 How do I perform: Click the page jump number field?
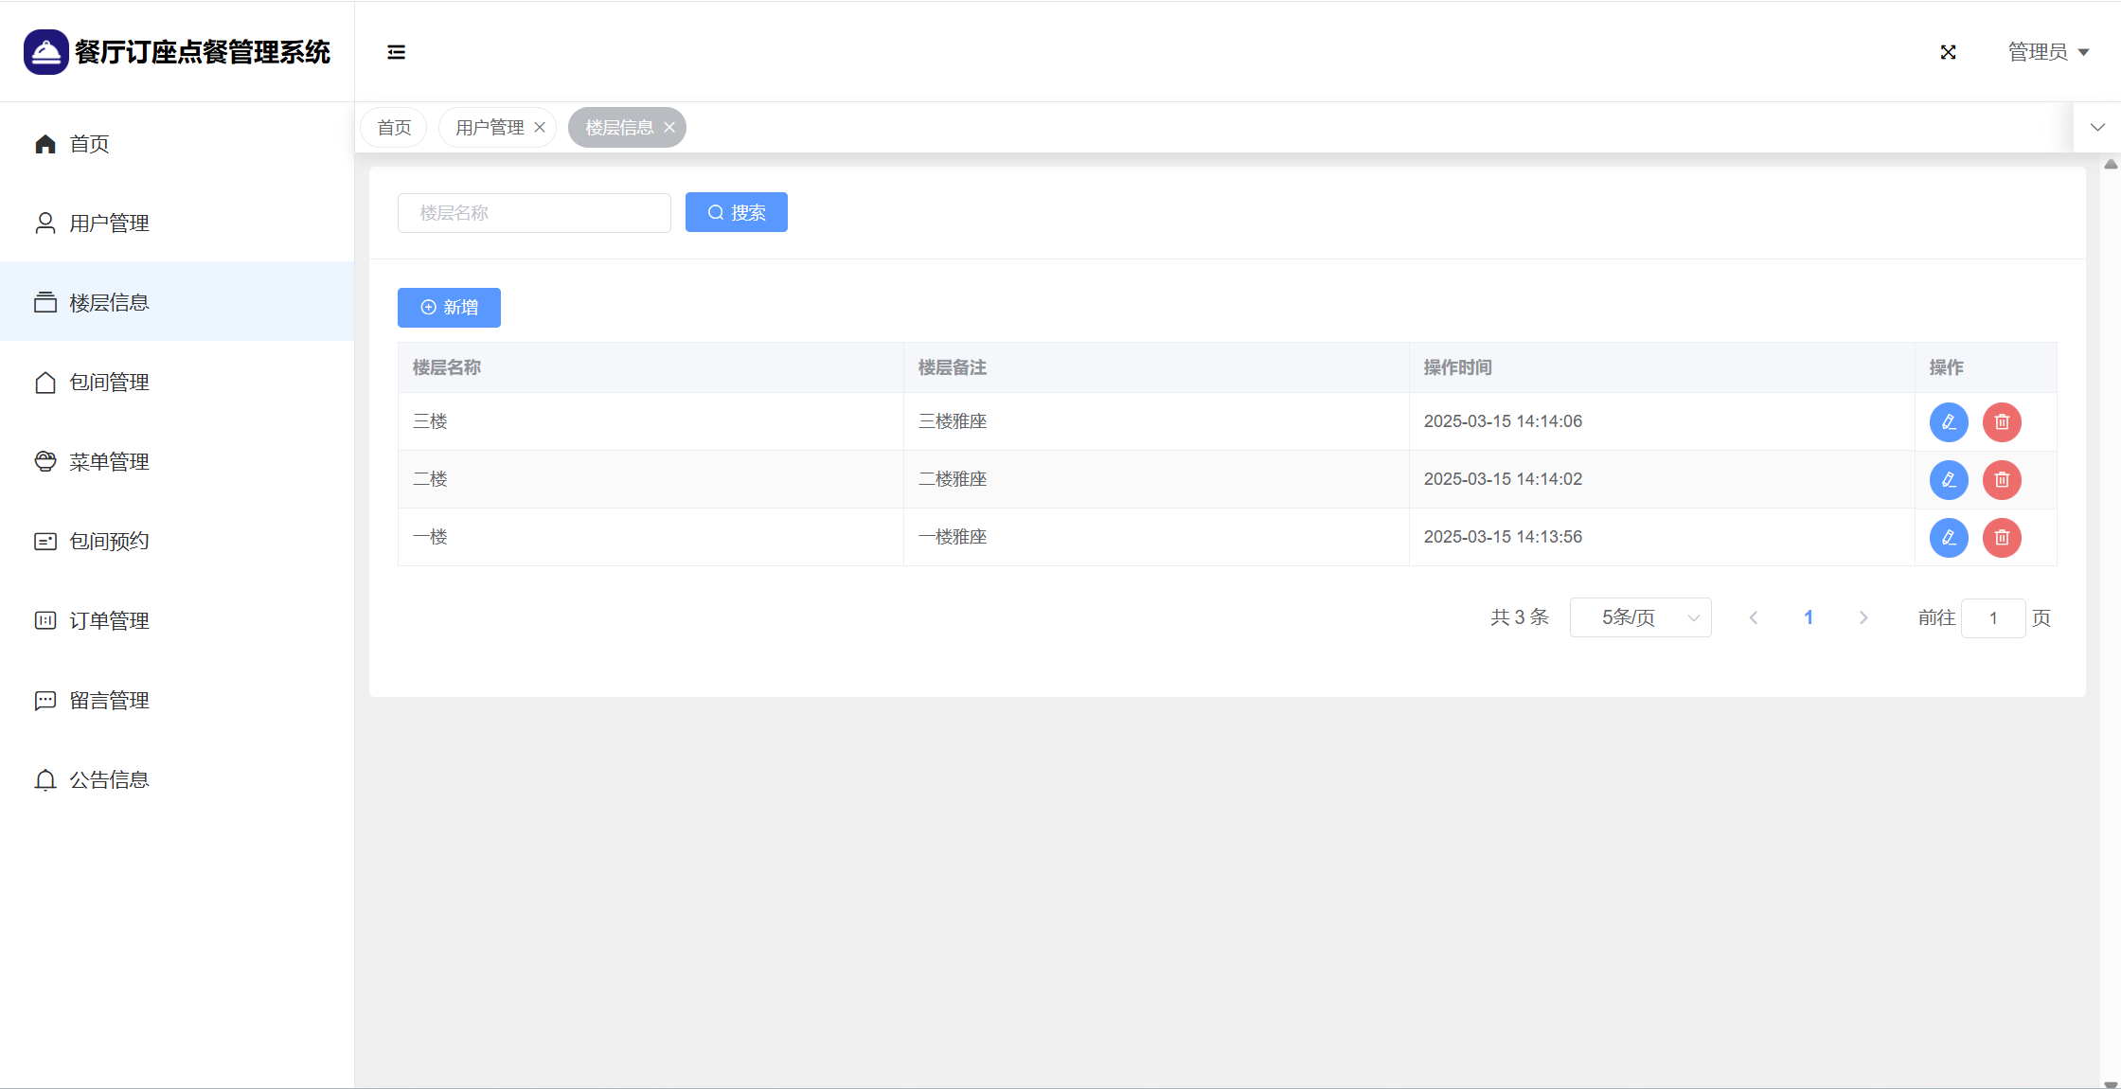(1992, 618)
